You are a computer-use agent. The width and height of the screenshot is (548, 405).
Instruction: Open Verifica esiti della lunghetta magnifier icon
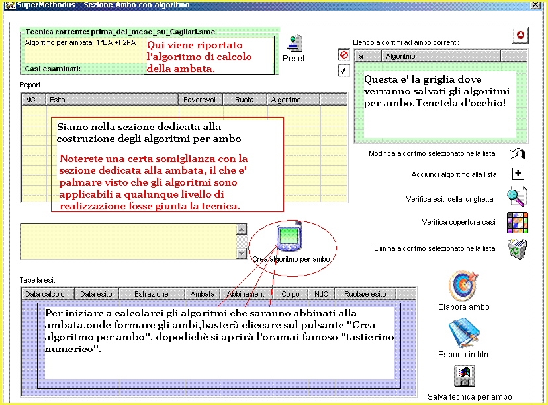(518, 196)
